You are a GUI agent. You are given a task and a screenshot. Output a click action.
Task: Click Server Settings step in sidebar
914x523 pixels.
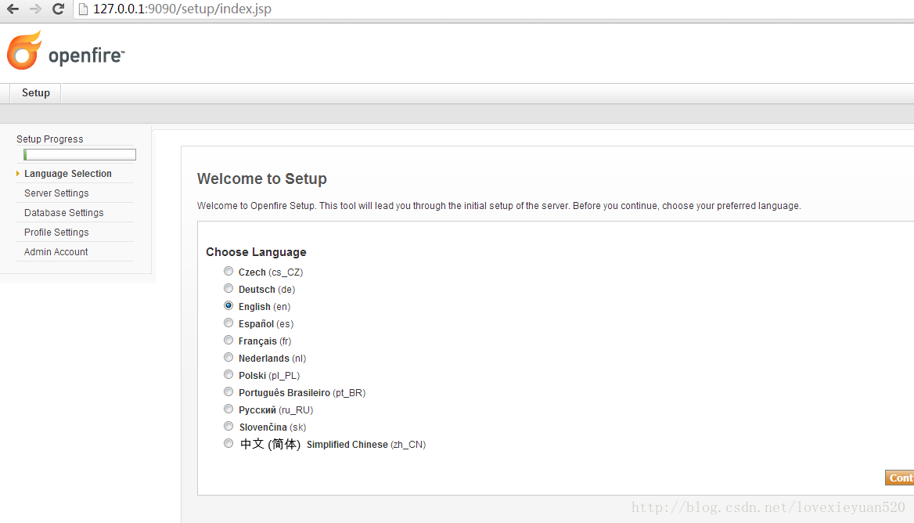[56, 193]
